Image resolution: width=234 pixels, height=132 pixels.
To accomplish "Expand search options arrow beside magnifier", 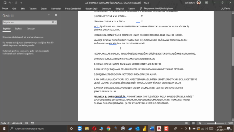I will click(x=56, y=22).
